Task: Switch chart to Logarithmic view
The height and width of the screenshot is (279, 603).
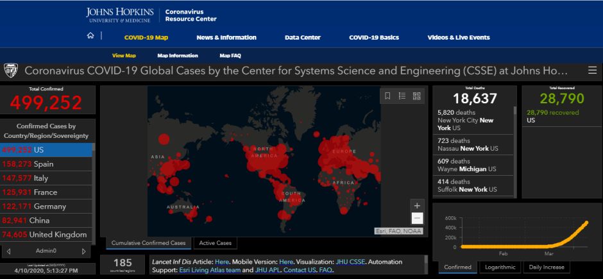Action: tap(500, 267)
